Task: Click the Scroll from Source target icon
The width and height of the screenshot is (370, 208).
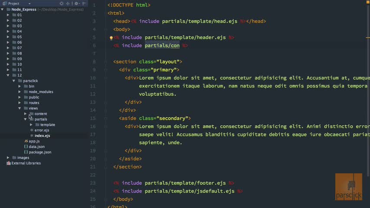Action: [x=62, y=3]
